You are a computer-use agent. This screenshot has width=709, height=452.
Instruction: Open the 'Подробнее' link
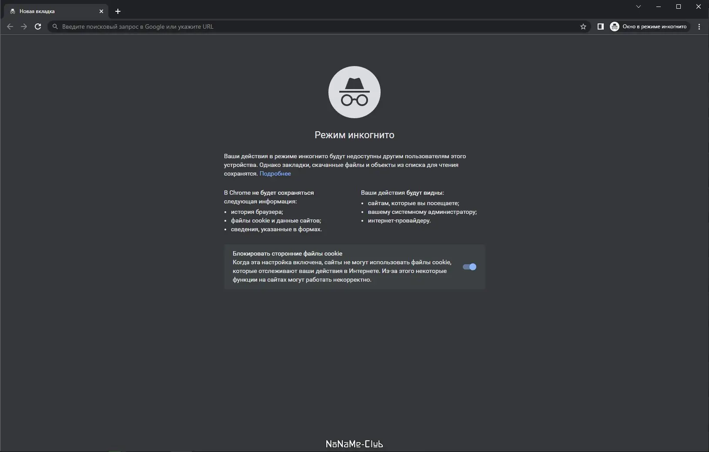[x=275, y=173]
